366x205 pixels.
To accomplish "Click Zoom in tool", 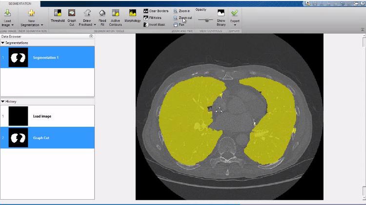I will coord(182,11).
